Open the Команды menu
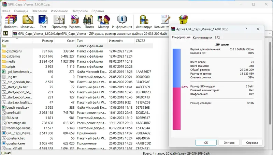This screenshot has width=273, height=155. point(21,11)
